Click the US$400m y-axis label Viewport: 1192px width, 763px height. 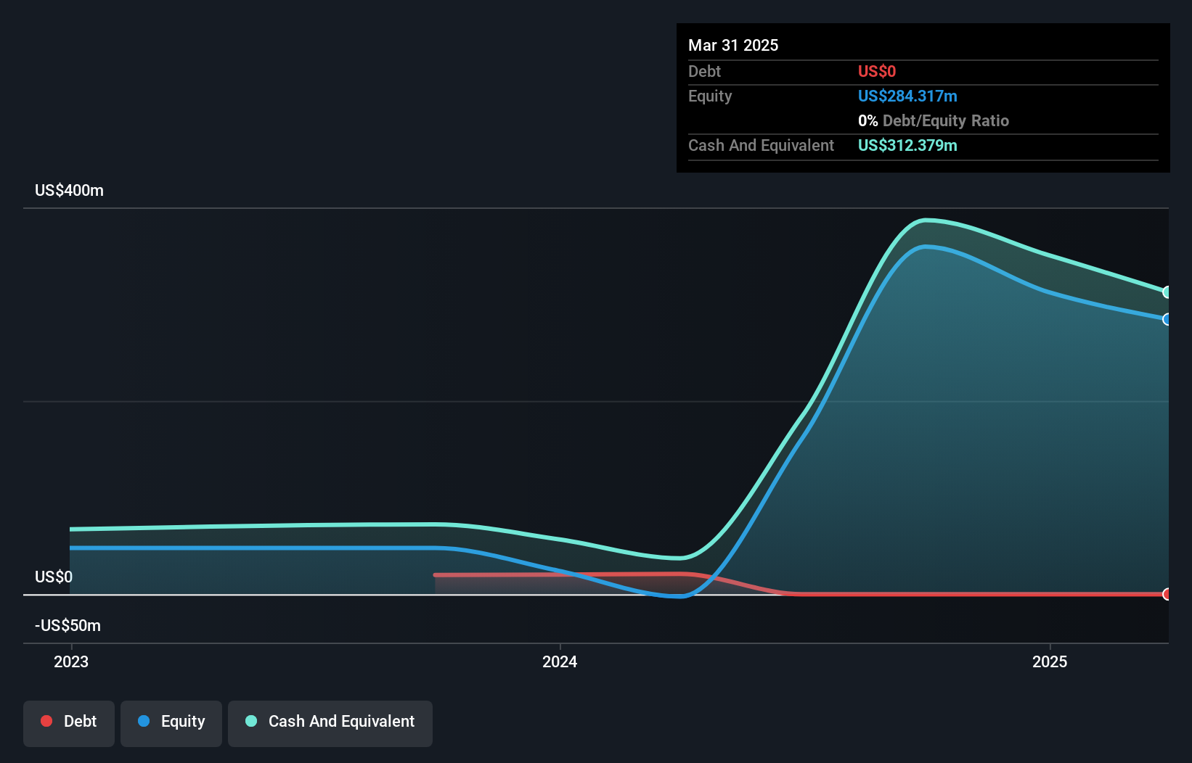pyautogui.click(x=70, y=190)
